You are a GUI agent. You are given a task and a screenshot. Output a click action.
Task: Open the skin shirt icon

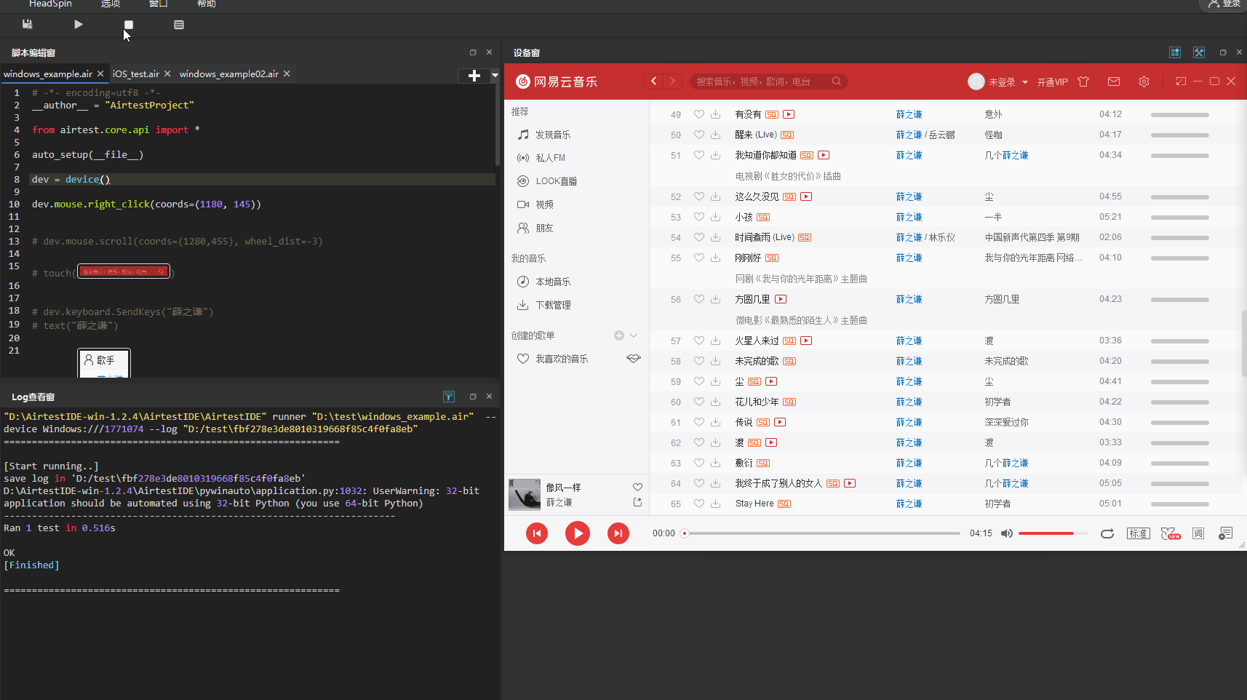pos(1083,81)
